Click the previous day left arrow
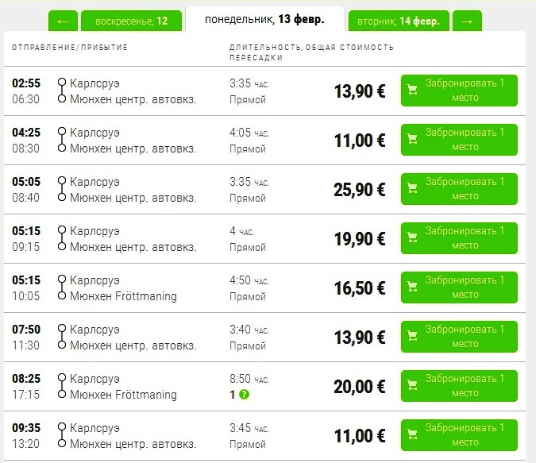 click(63, 21)
